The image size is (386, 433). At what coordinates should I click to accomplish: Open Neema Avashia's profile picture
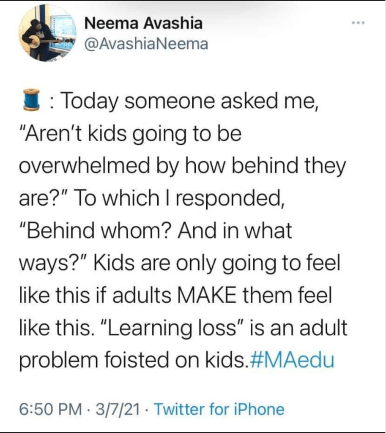(47, 33)
